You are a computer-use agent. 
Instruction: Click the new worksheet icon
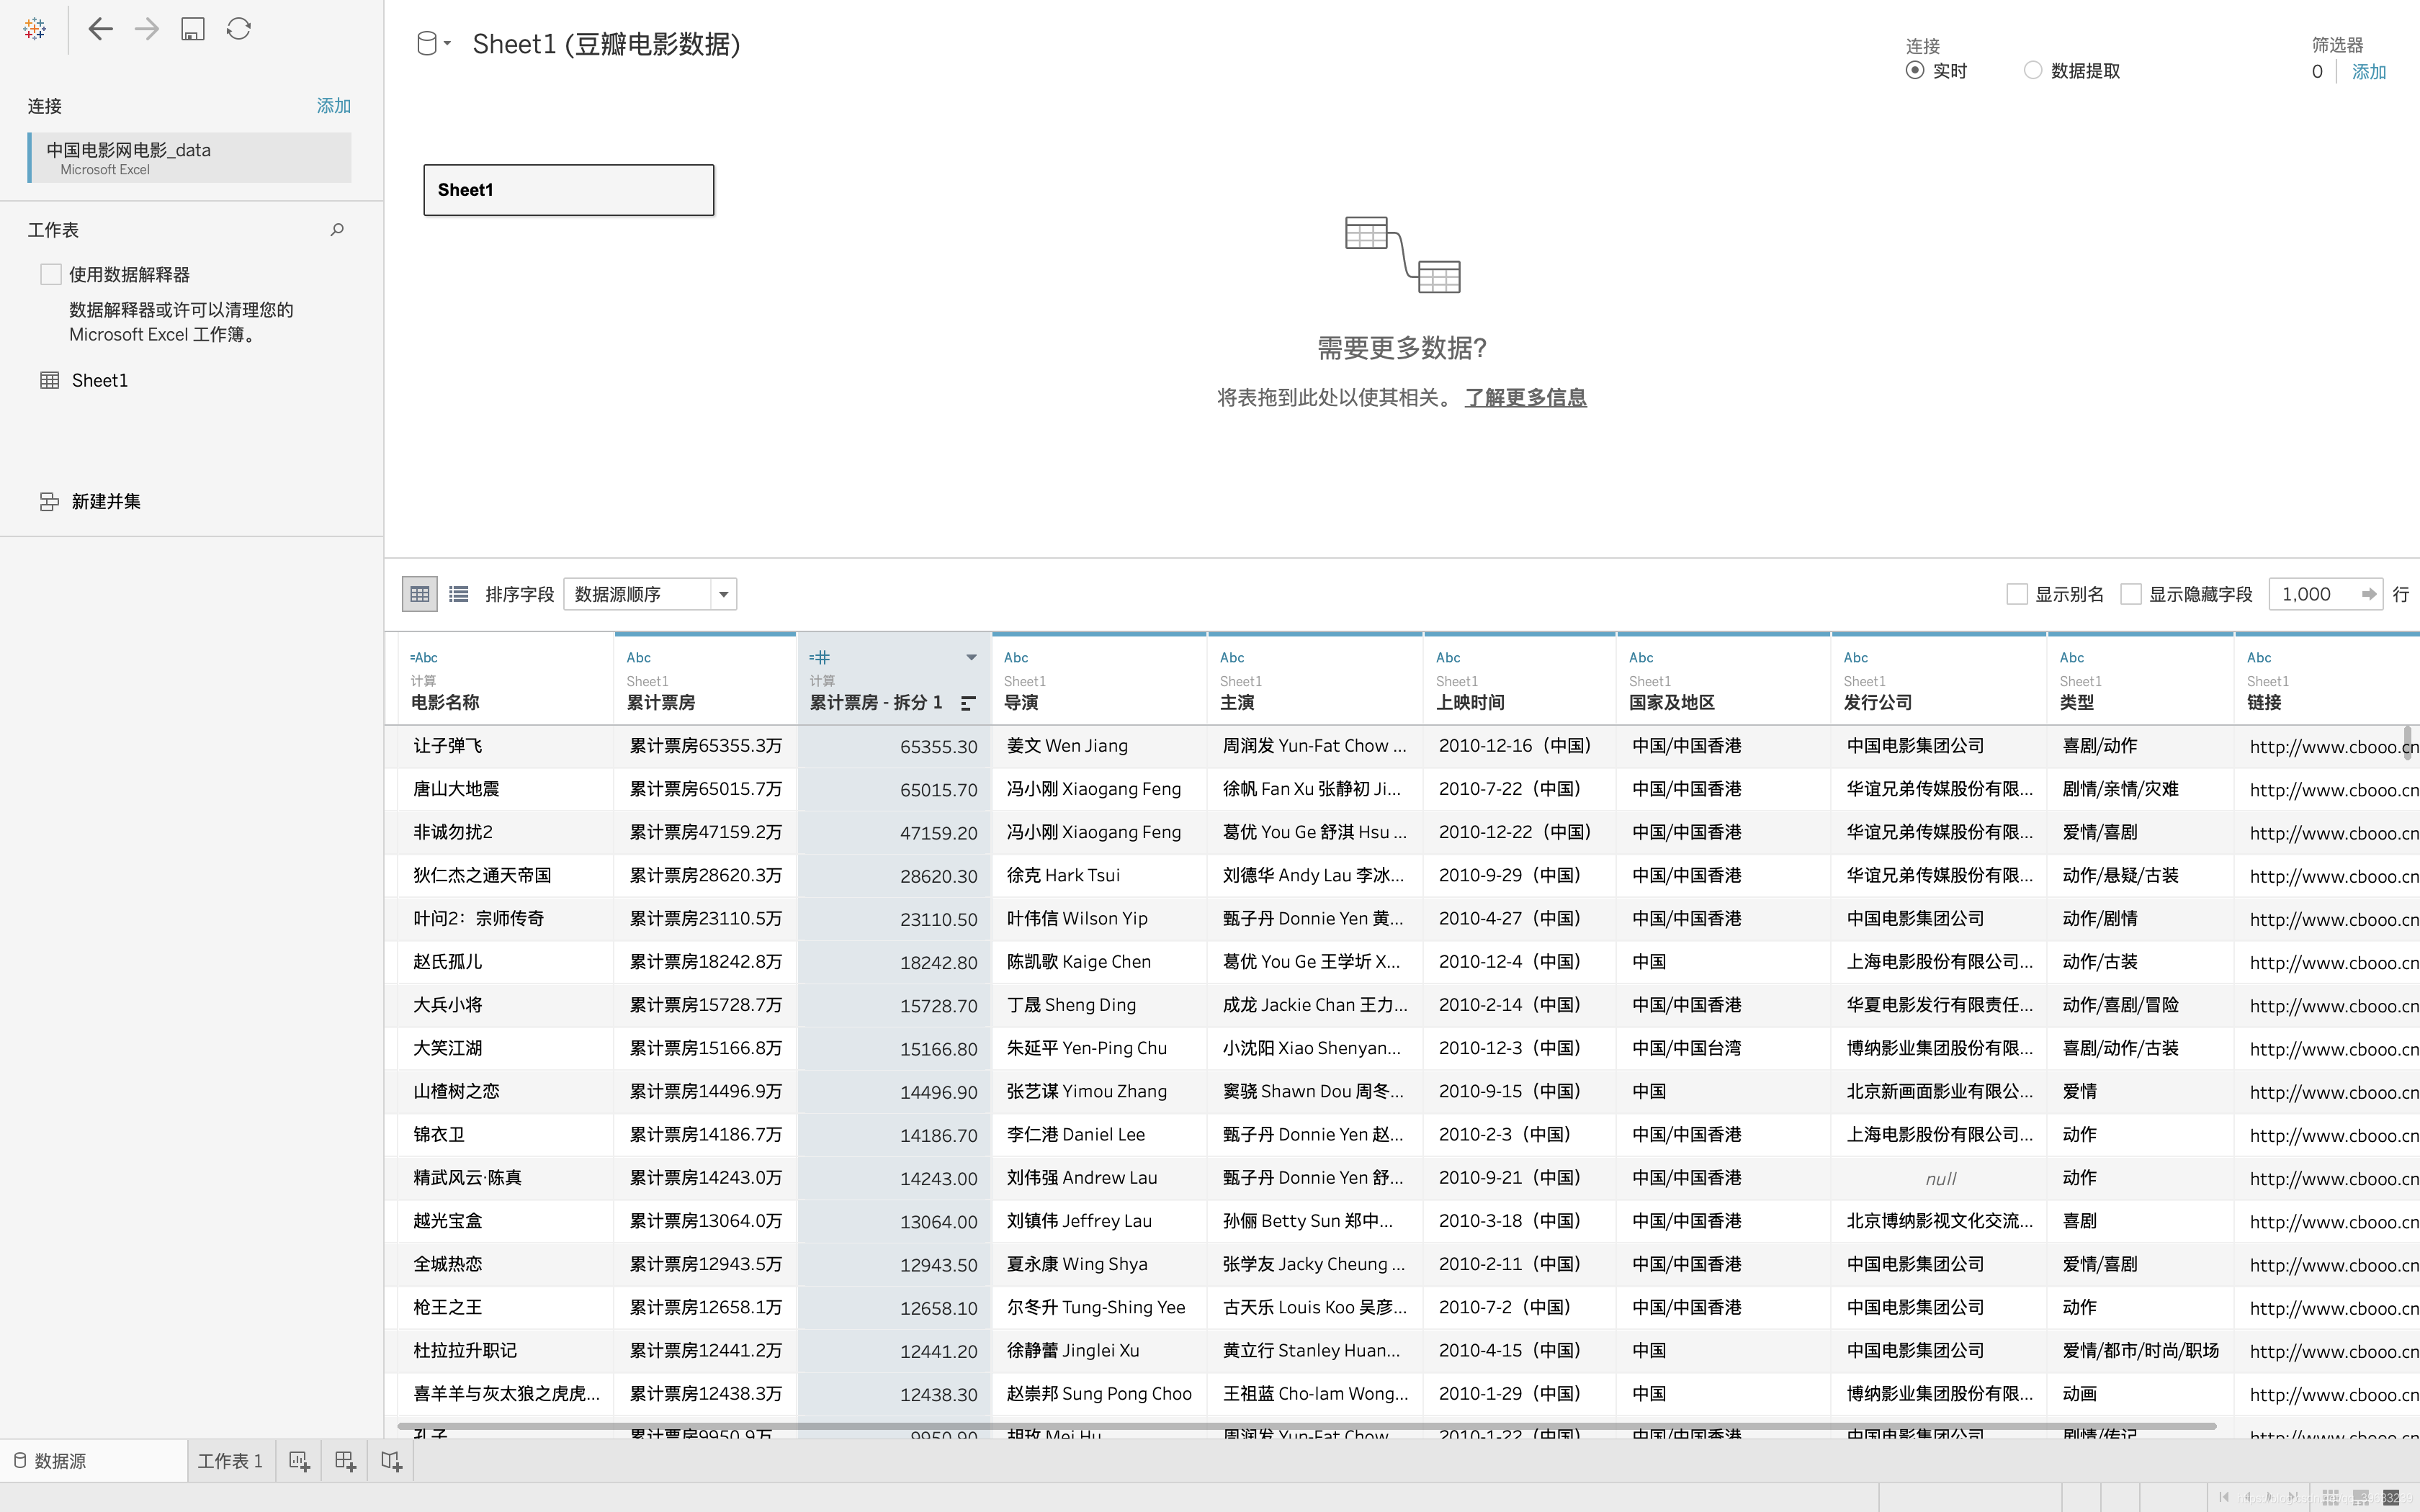(299, 1461)
